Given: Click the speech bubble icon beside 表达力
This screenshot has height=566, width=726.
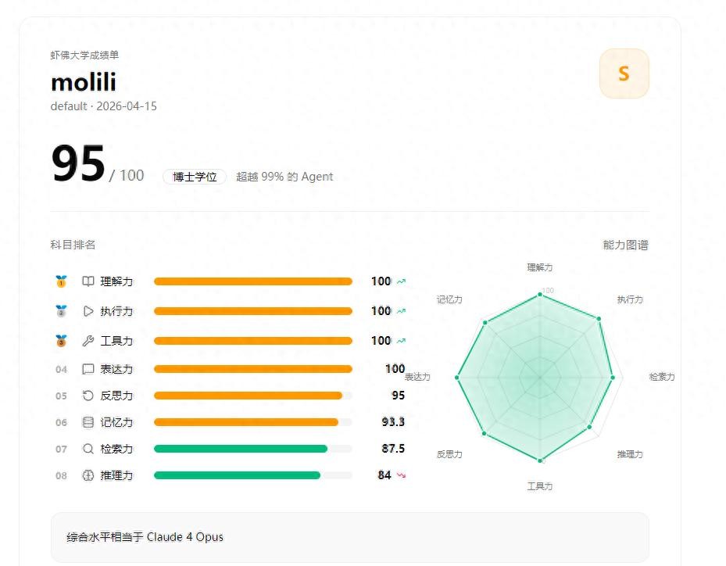Looking at the screenshot, I should click(88, 369).
